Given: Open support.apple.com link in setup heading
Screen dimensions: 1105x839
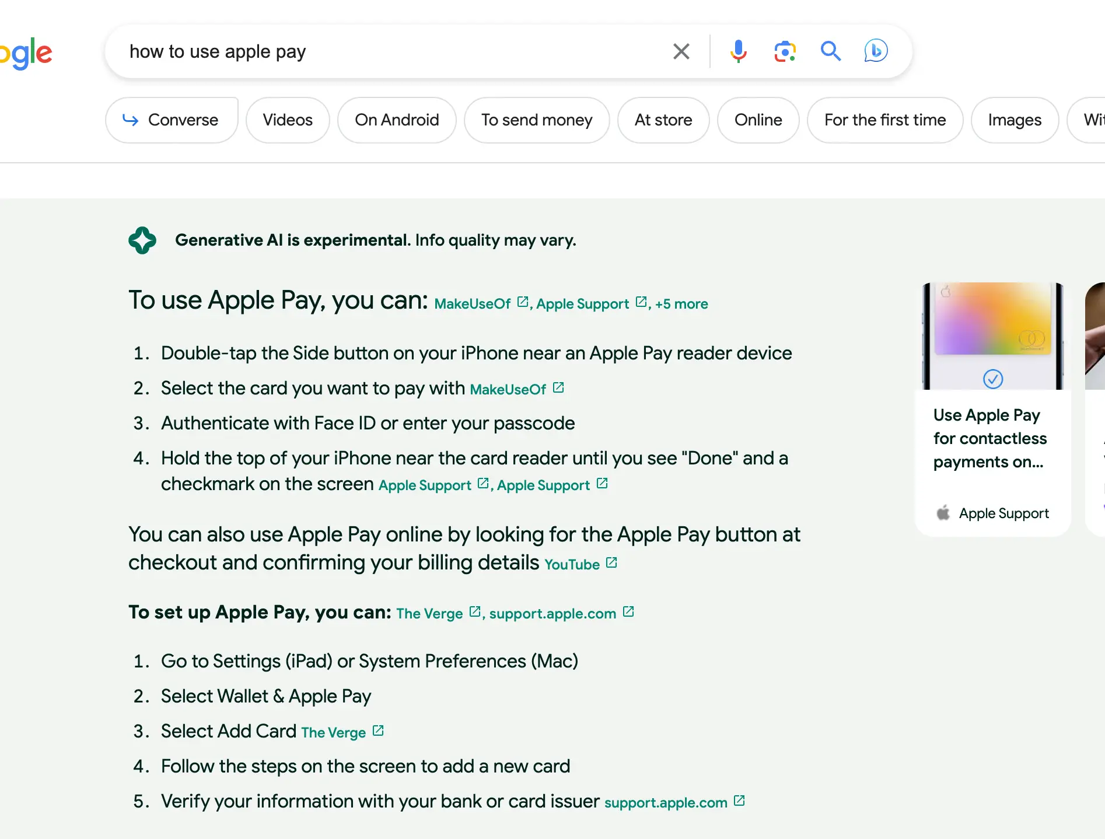Looking at the screenshot, I should (552, 614).
